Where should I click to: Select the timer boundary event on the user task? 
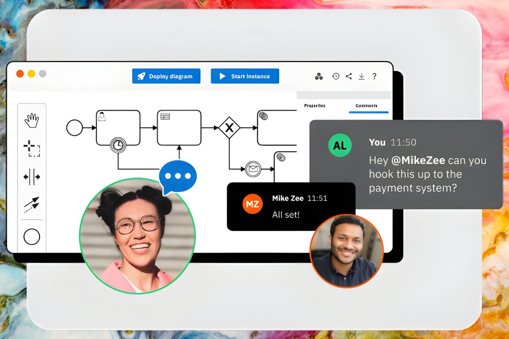coord(118,145)
